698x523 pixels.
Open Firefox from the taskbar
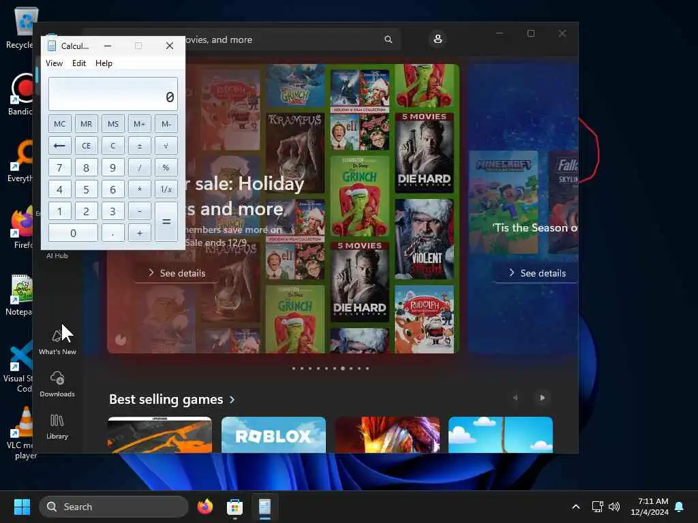point(204,507)
